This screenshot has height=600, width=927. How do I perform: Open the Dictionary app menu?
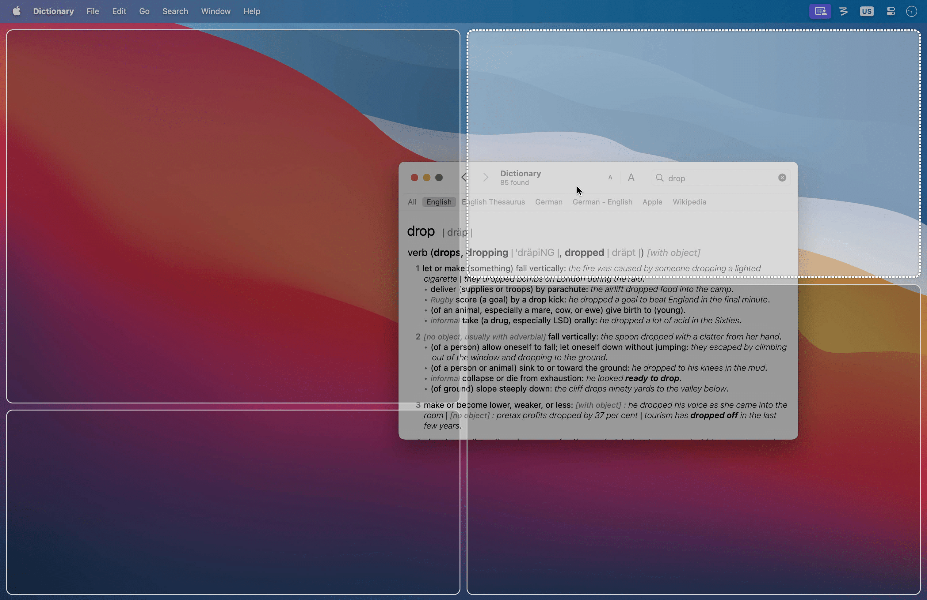pos(53,11)
